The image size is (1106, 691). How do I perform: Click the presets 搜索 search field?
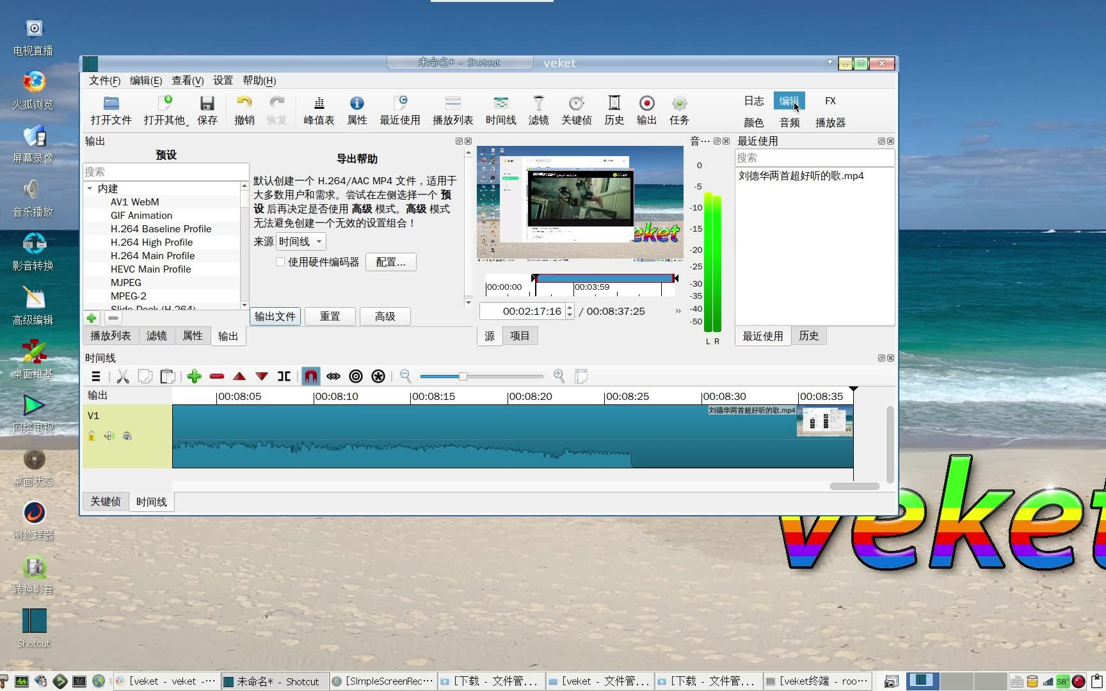166,171
